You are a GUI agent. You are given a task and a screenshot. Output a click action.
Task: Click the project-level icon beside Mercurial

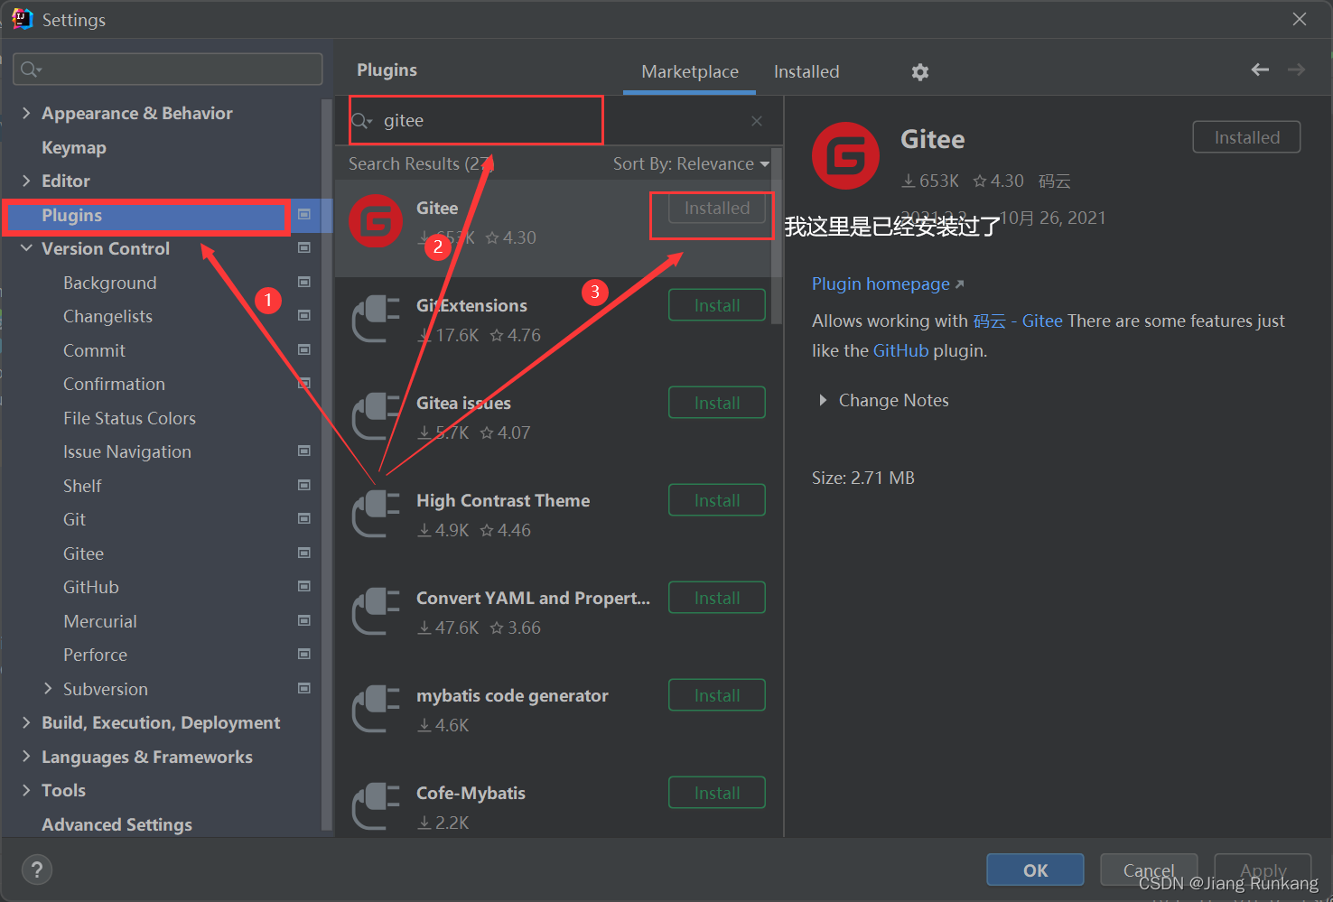point(304,621)
